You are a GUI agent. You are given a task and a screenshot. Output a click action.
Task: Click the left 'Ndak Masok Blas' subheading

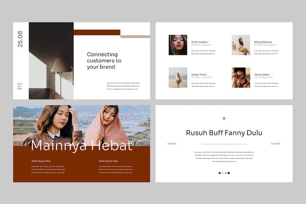[x=41, y=161]
